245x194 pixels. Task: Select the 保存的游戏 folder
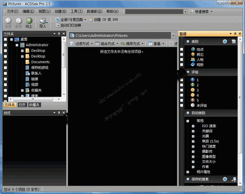pos(40,67)
